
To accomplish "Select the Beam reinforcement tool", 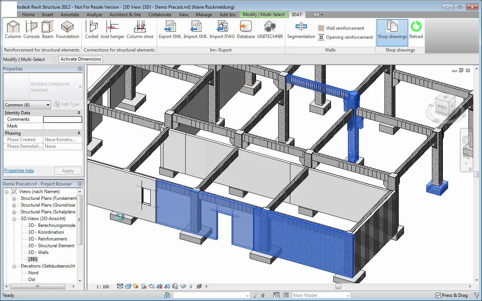I will (48, 30).
